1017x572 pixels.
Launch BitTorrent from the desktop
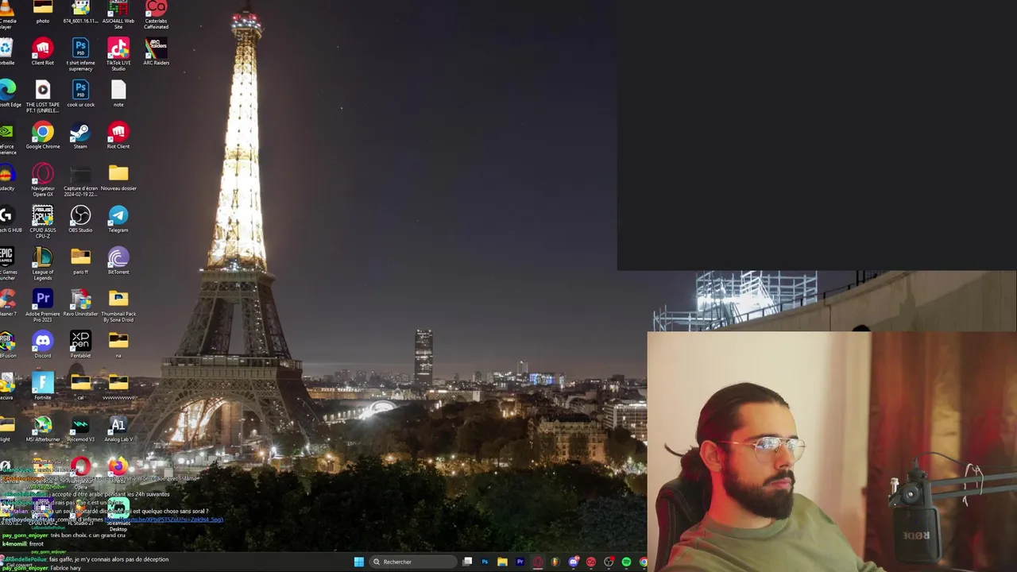pos(118,261)
